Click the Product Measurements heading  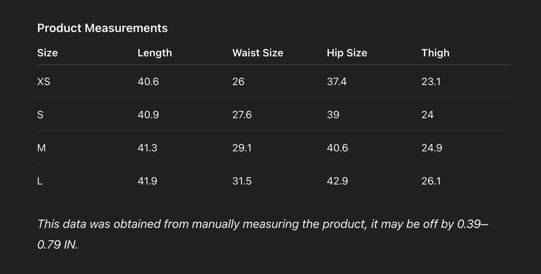click(x=102, y=28)
